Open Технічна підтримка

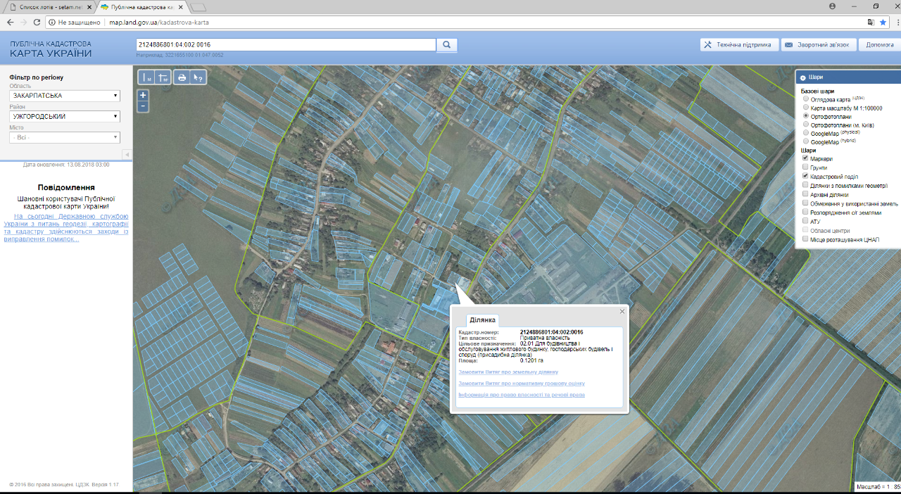tap(739, 44)
